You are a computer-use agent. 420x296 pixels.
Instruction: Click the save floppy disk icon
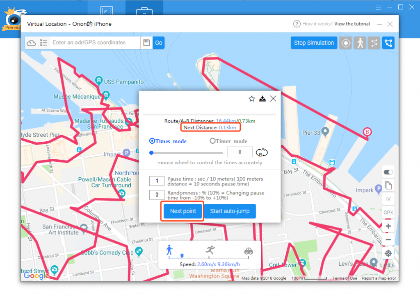(x=146, y=43)
